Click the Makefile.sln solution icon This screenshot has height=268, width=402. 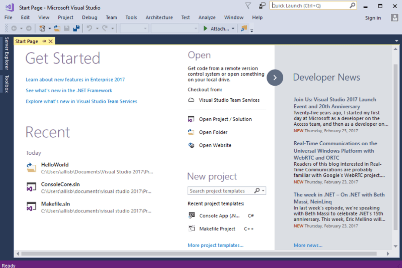31,207
